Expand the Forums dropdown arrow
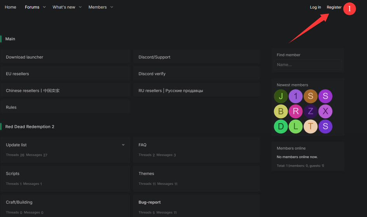This screenshot has width=367, height=217. coord(44,7)
